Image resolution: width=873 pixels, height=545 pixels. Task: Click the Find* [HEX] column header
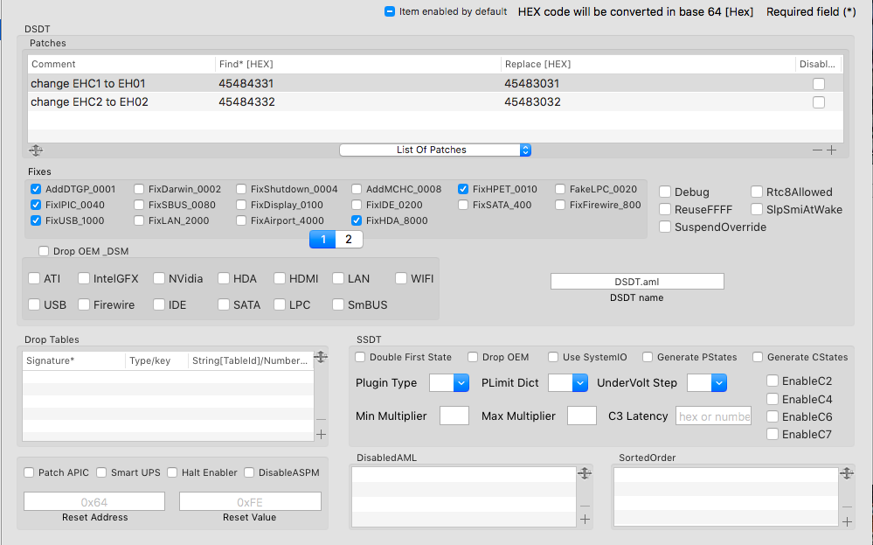tap(357, 64)
